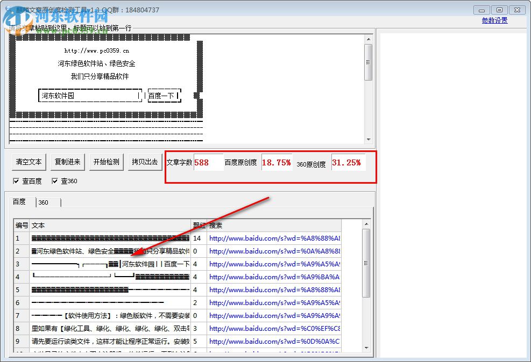
Task: Open the Baidu search link in row 6
Action: pyautogui.click(x=274, y=302)
